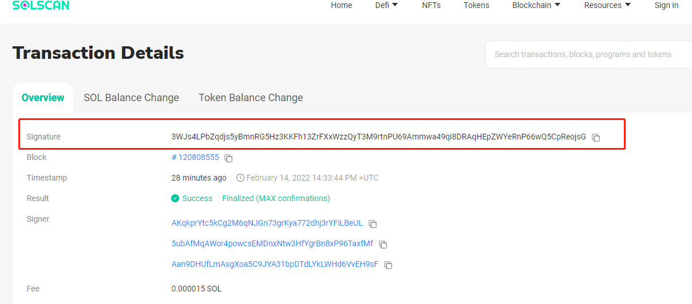The image size is (692, 304).
Task: Expand the Defi dropdown menu
Action: coord(386,5)
